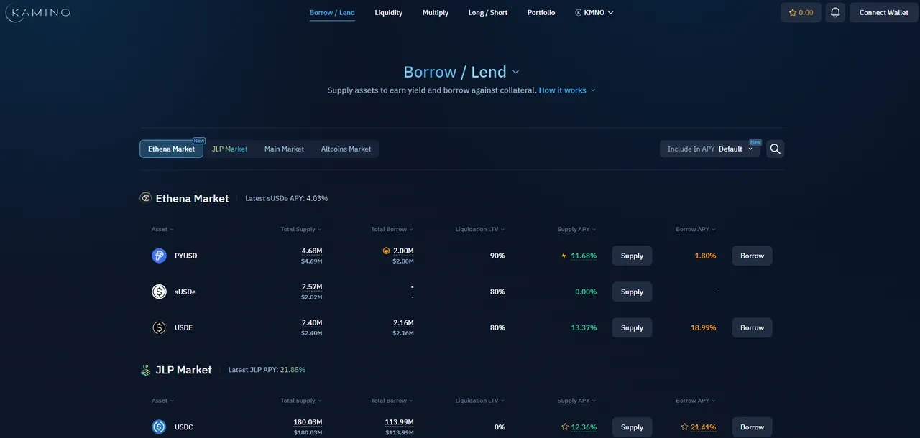The image size is (920, 438).
Task: Click PYUSD borrow APY 1.80%
Action: pos(705,256)
